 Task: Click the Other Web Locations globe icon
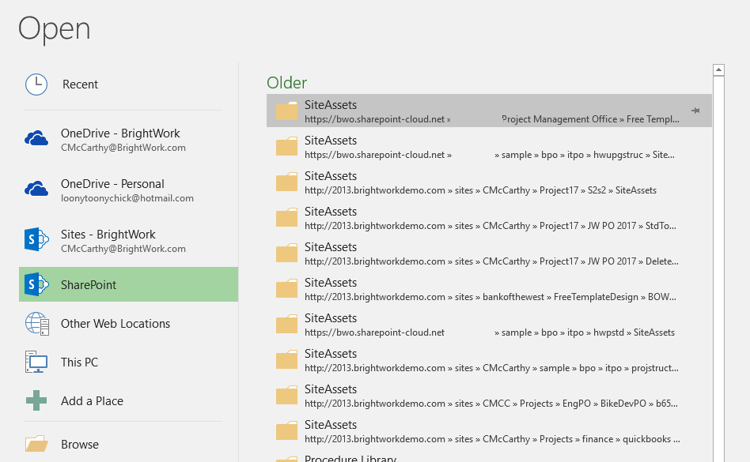click(x=37, y=324)
